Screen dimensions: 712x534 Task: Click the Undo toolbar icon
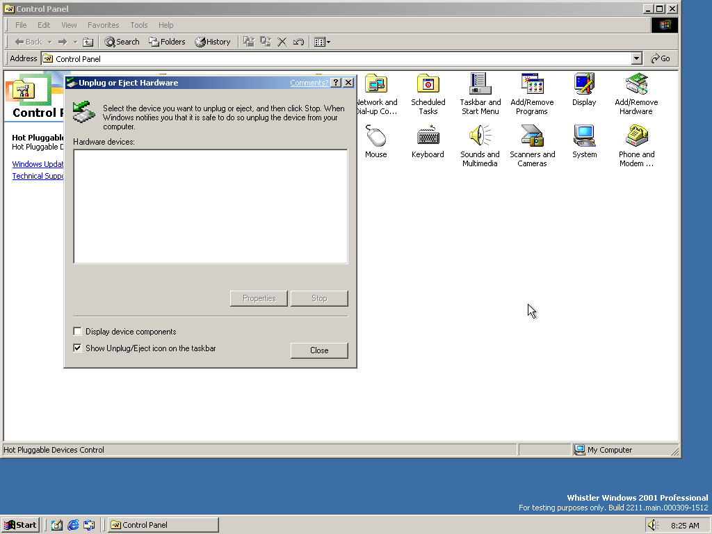pos(298,42)
